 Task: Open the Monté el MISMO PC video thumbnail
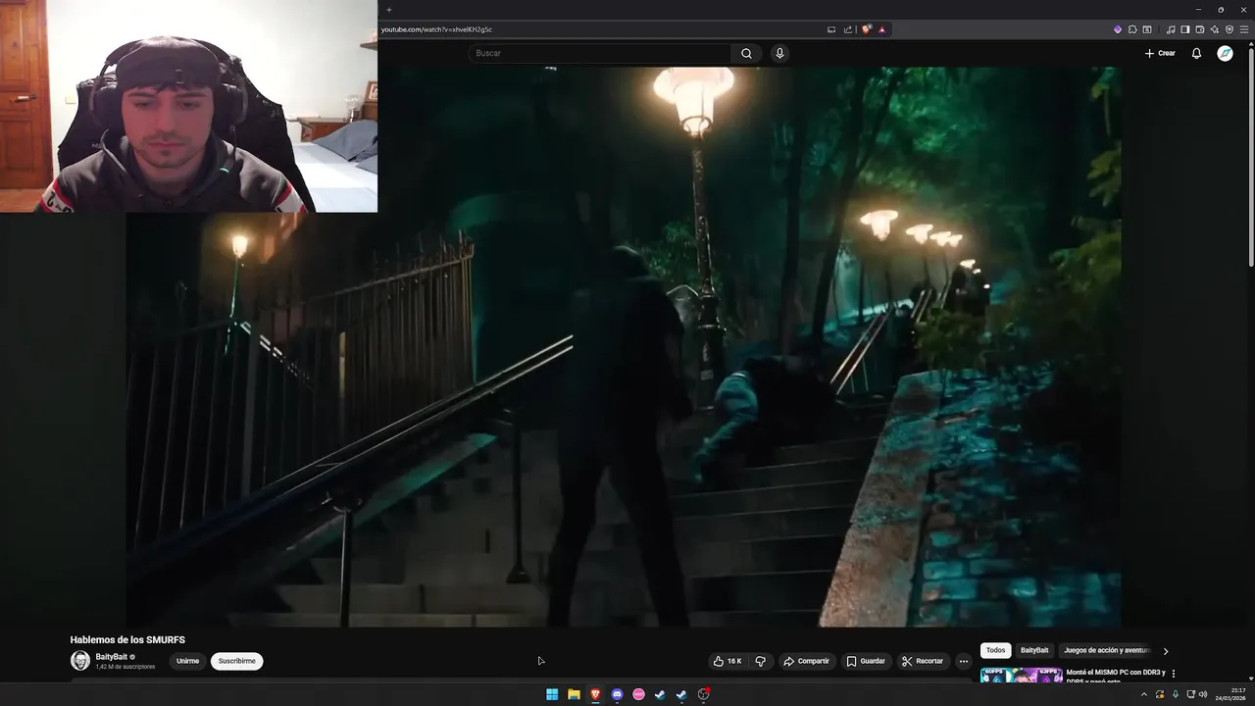click(x=1021, y=676)
